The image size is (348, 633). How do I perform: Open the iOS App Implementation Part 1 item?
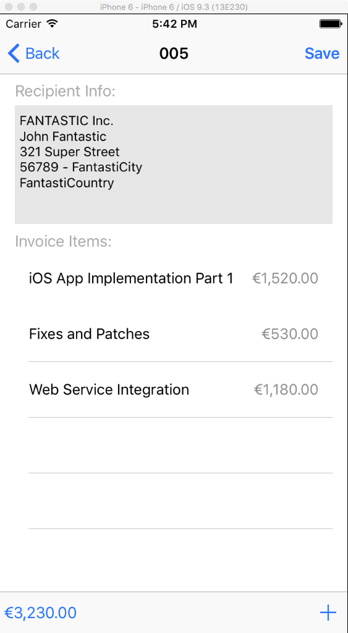coord(174,278)
